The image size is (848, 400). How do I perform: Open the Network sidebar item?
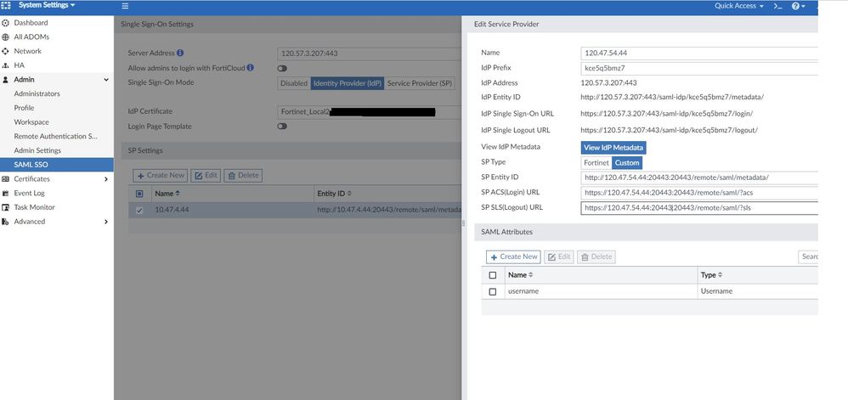point(27,51)
